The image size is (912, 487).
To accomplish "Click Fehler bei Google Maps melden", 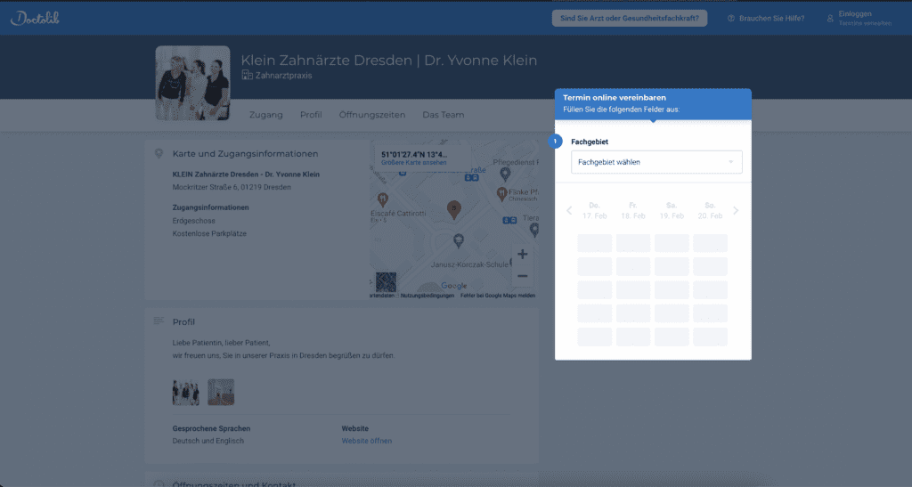I will 497,295.
